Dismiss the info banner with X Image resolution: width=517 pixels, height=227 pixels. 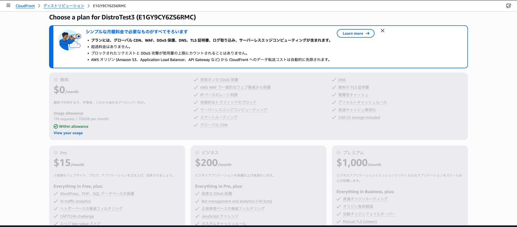point(383,31)
